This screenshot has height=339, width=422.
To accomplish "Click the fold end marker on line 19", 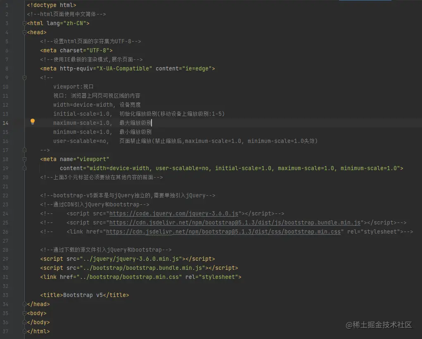I will pos(24,168).
